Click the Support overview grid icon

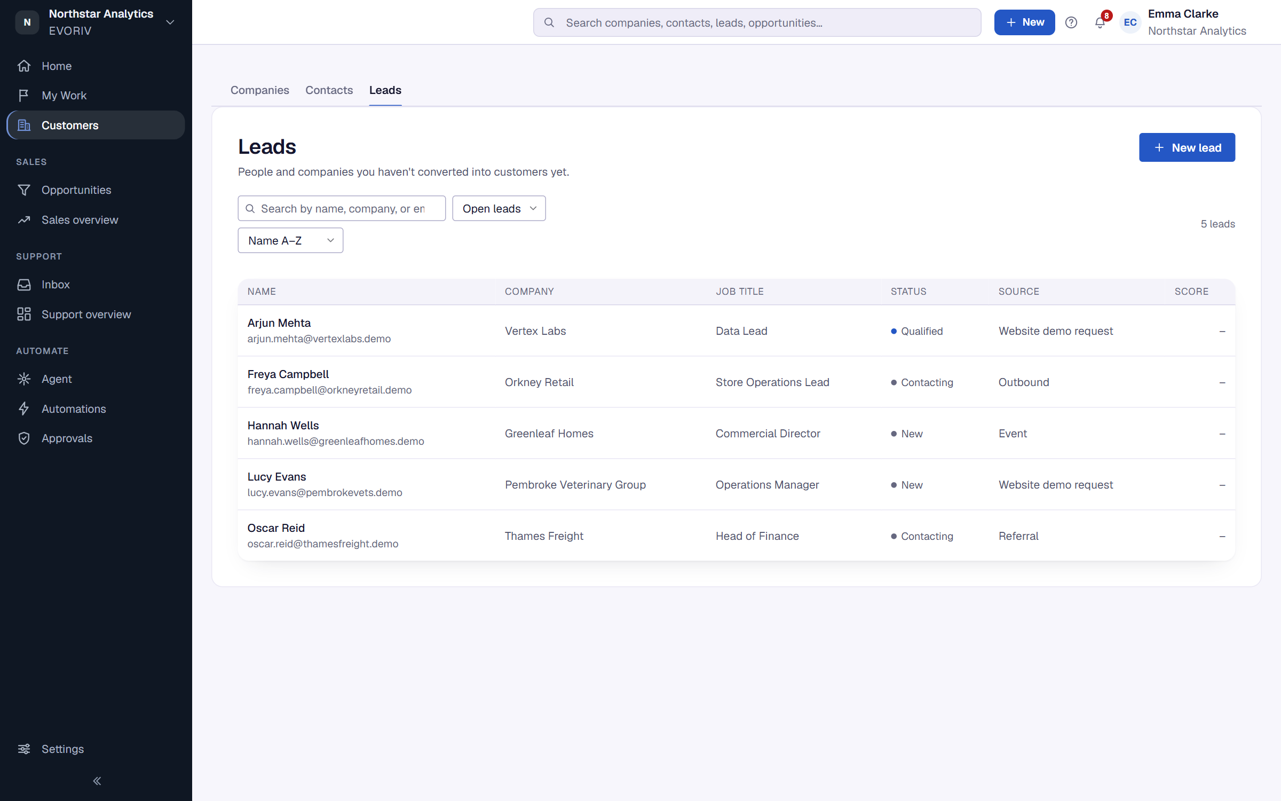point(24,314)
